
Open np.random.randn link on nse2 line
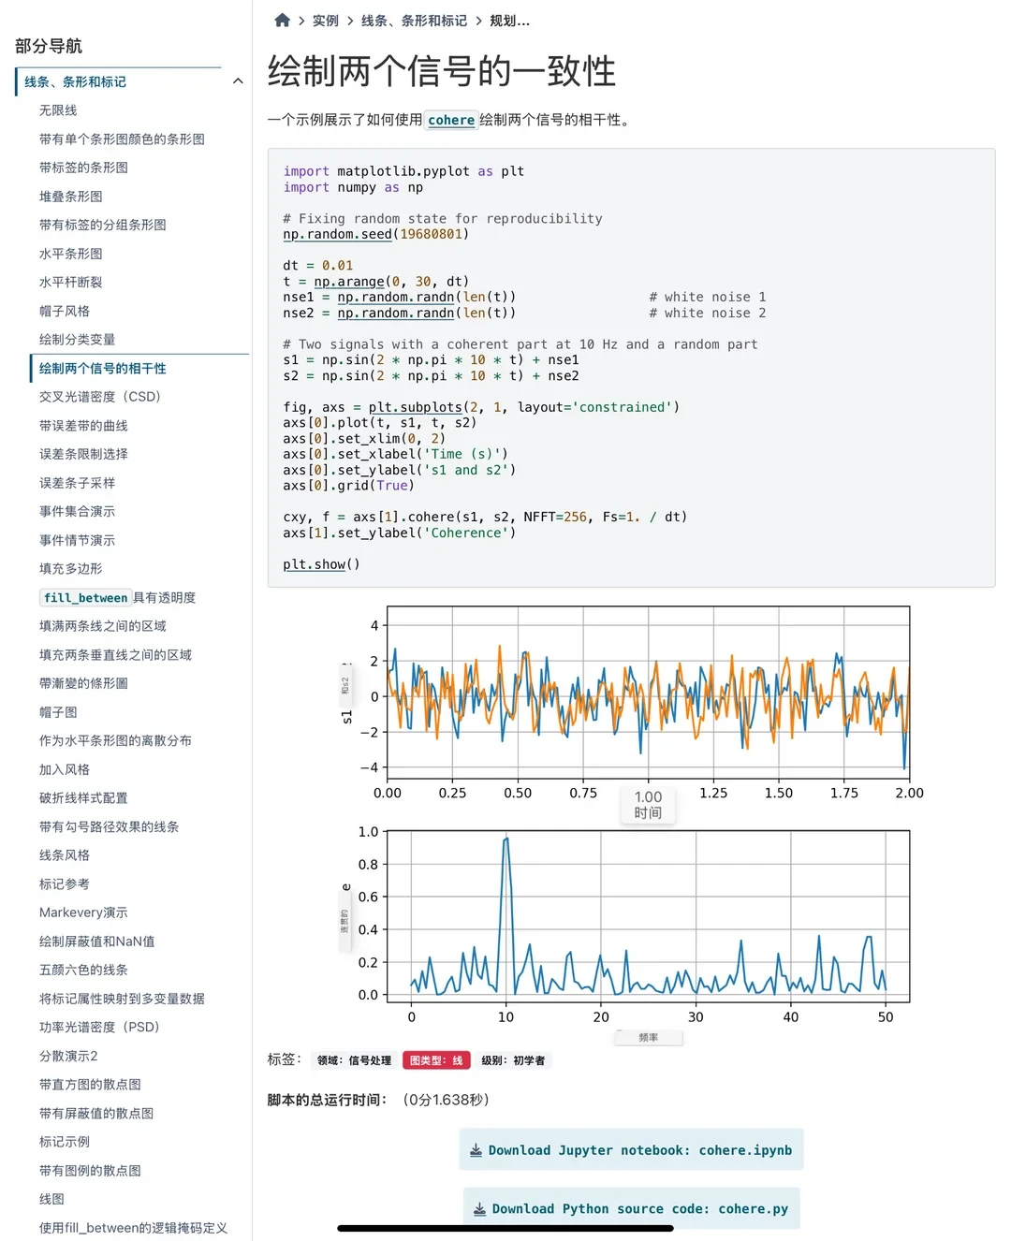[x=396, y=313]
